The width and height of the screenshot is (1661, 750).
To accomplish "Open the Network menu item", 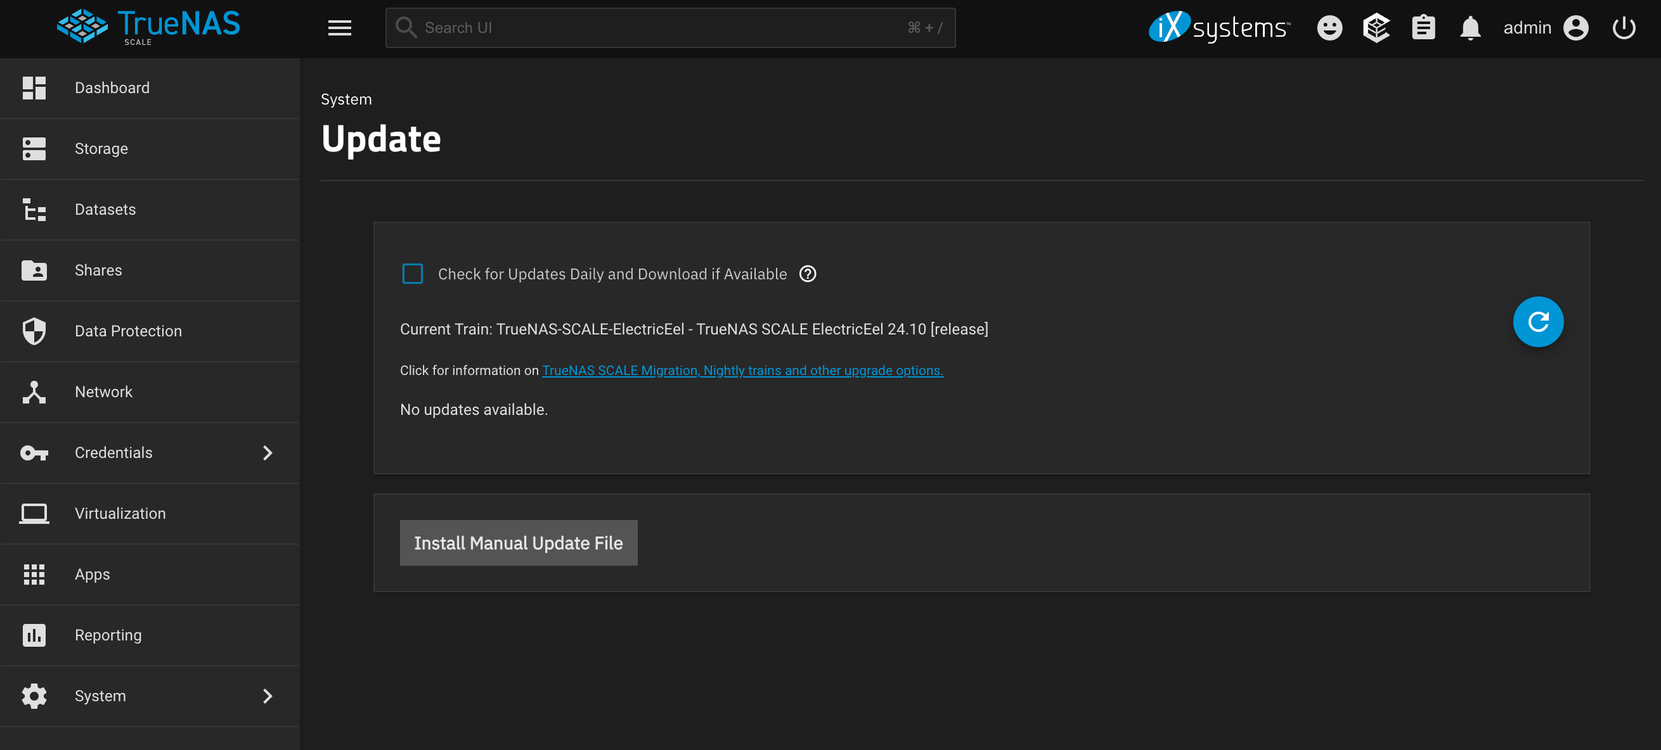I will coord(150,391).
